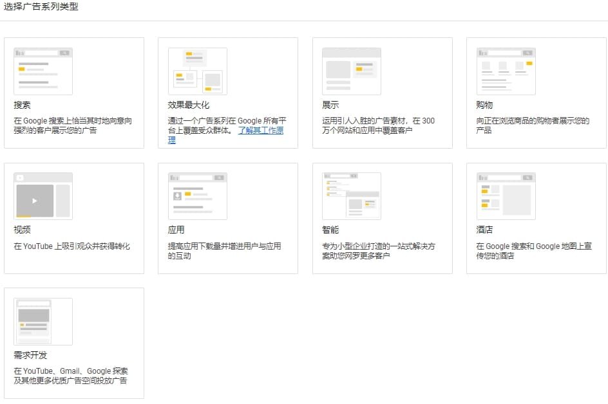This screenshot has height=404, width=608.
Task: Click the play icon in the 视频 thumbnail
Action: click(33, 199)
